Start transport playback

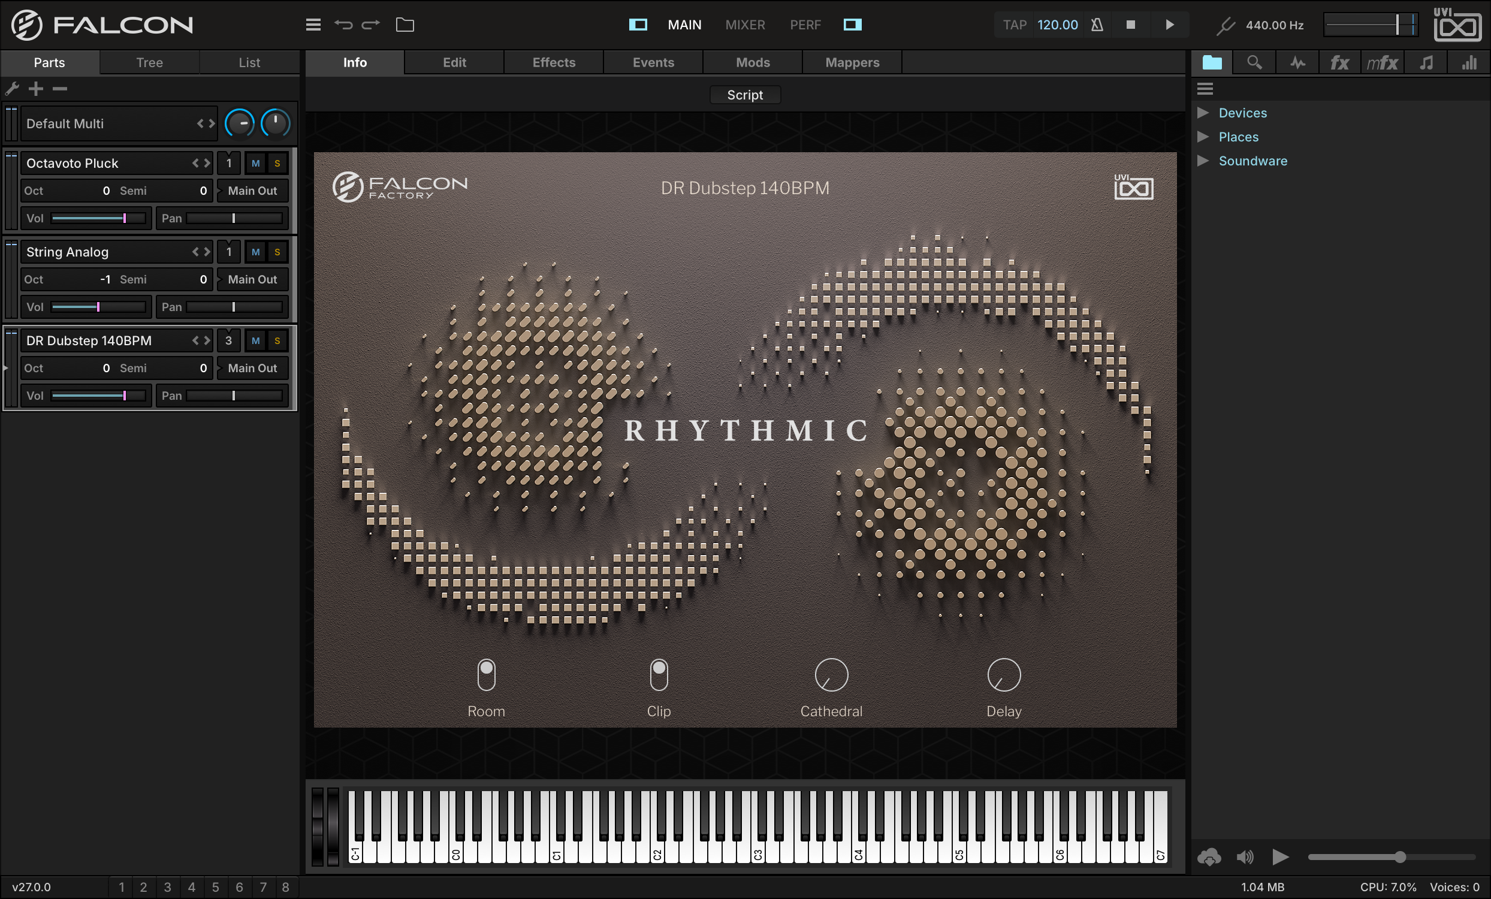pyautogui.click(x=1170, y=25)
